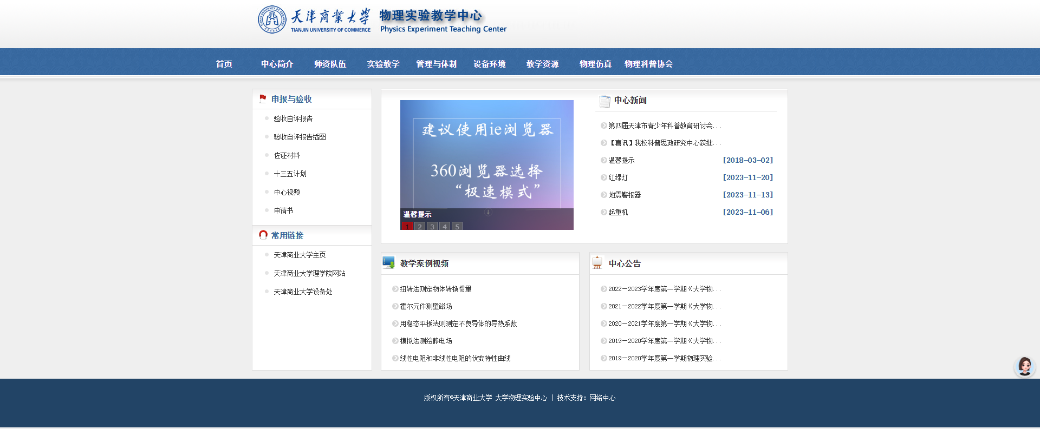Open the 十三五计划 sidebar link

tap(290, 174)
